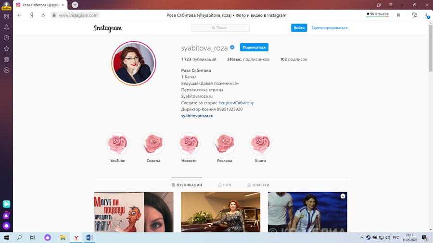This screenshot has height=243, width=433.
Task: Open a new browser tab
Action: pos(75,5)
